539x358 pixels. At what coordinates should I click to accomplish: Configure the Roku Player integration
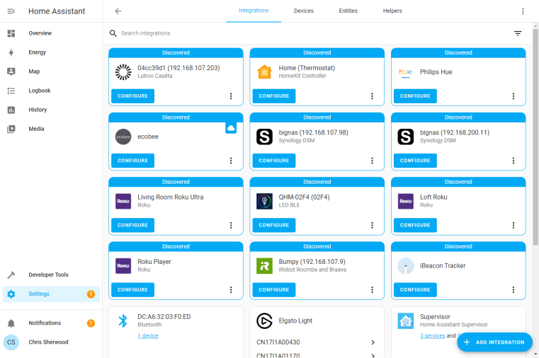pyautogui.click(x=132, y=289)
